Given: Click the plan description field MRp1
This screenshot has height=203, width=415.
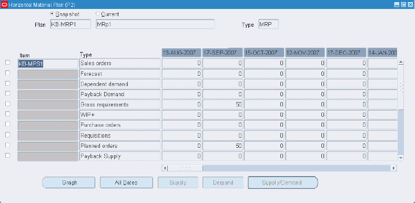Looking at the screenshot, I should point(155,24).
